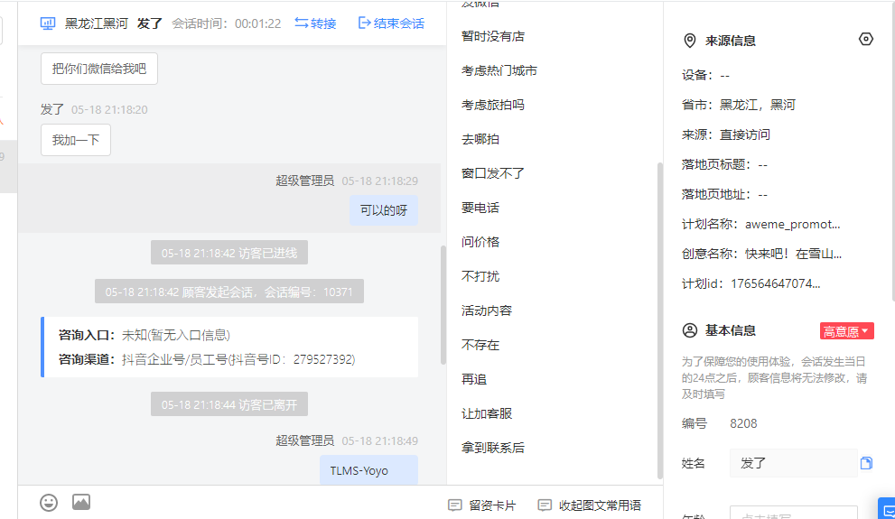Select quick phrase 问价格
This screenshot has width=895, height=519.
[x=480, y=242]
